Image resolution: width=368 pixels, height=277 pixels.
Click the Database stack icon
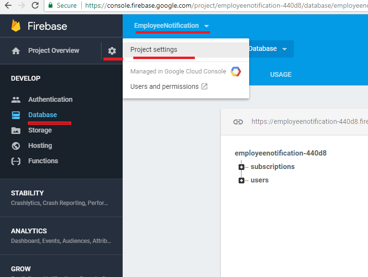[16, 115]
